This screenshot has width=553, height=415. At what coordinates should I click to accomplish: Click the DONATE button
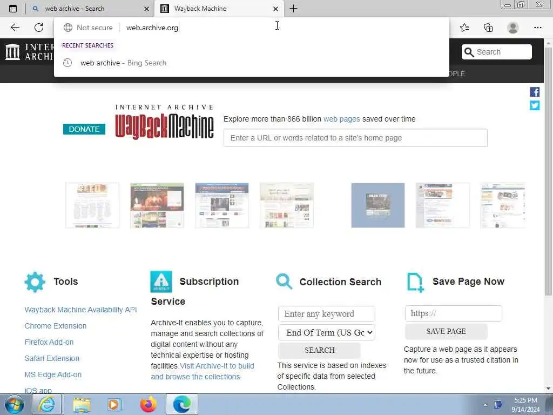click(x=84, y=129)
